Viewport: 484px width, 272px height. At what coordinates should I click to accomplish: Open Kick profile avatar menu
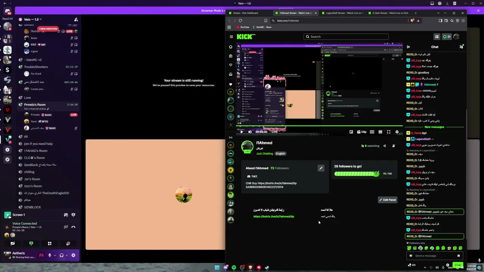456,37
